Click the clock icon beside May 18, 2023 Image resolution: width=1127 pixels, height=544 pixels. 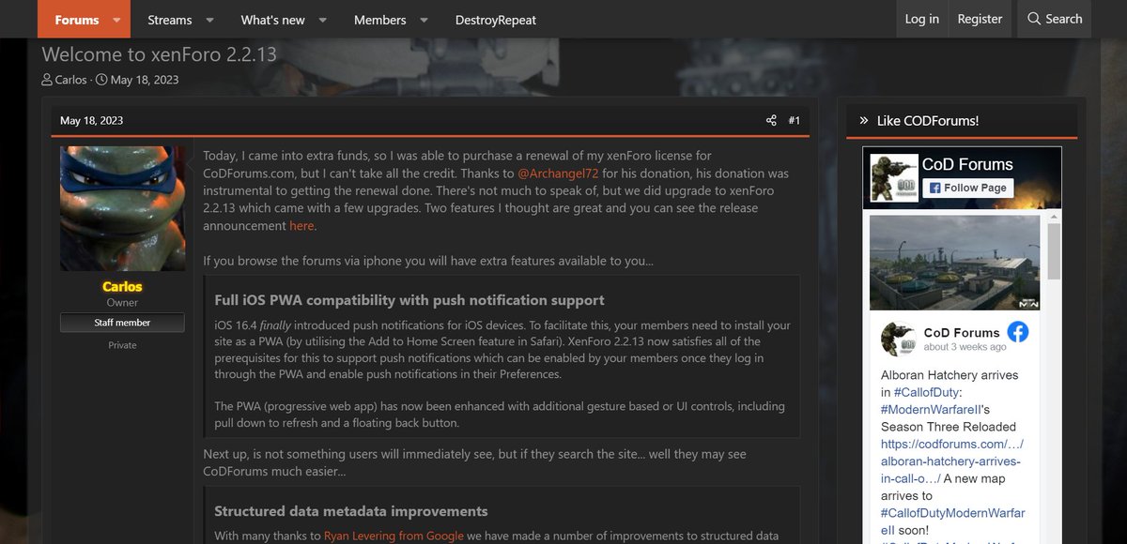coord(103,80)
